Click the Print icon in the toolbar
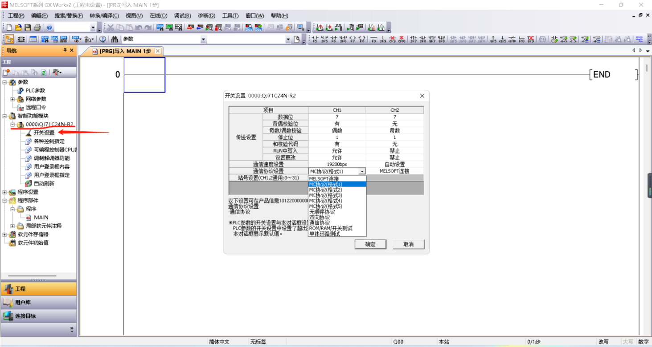This screenshot has height=347, width=652. pyautogui.click(x=37, y=28)
